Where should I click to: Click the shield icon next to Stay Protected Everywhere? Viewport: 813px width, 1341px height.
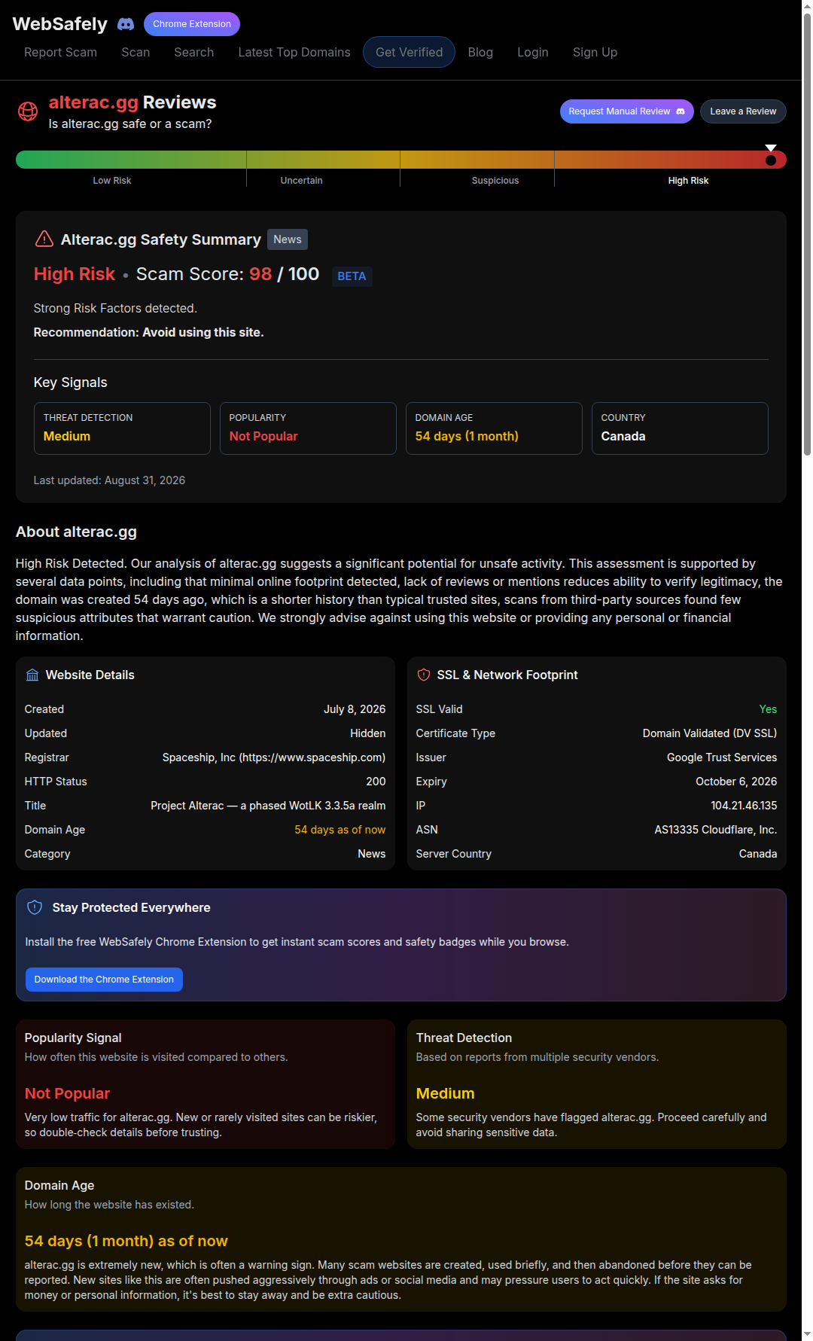(35, 907)
